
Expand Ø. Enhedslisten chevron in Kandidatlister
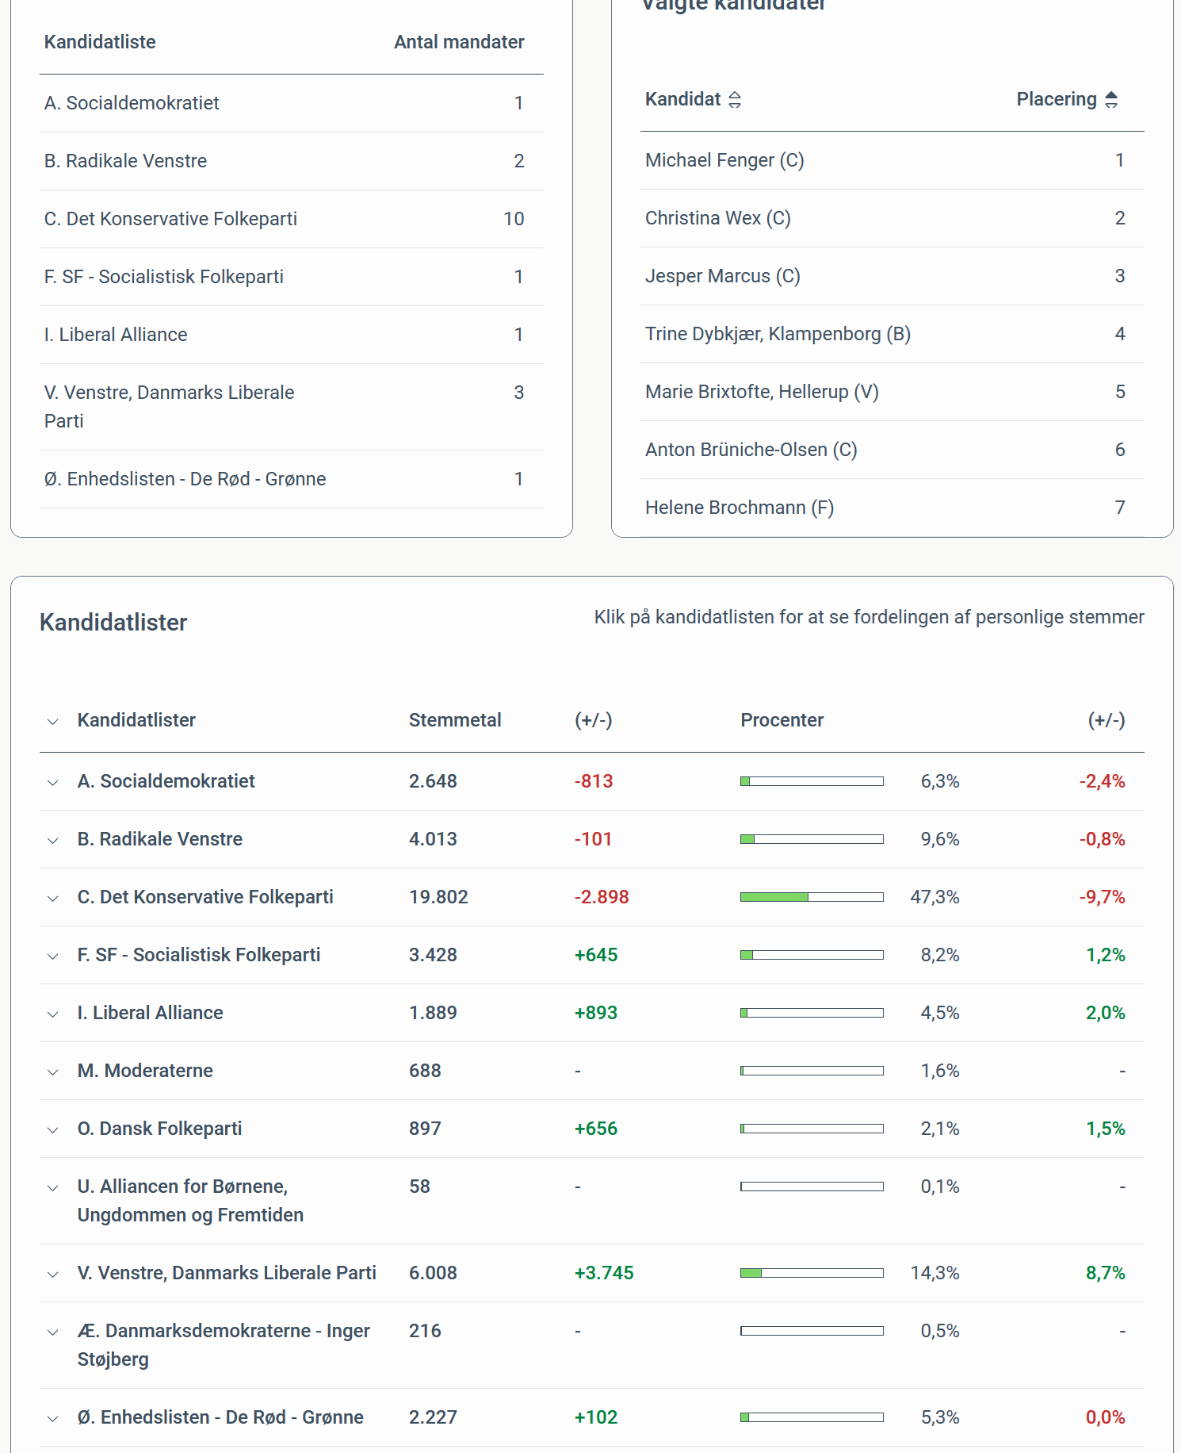53,1419
